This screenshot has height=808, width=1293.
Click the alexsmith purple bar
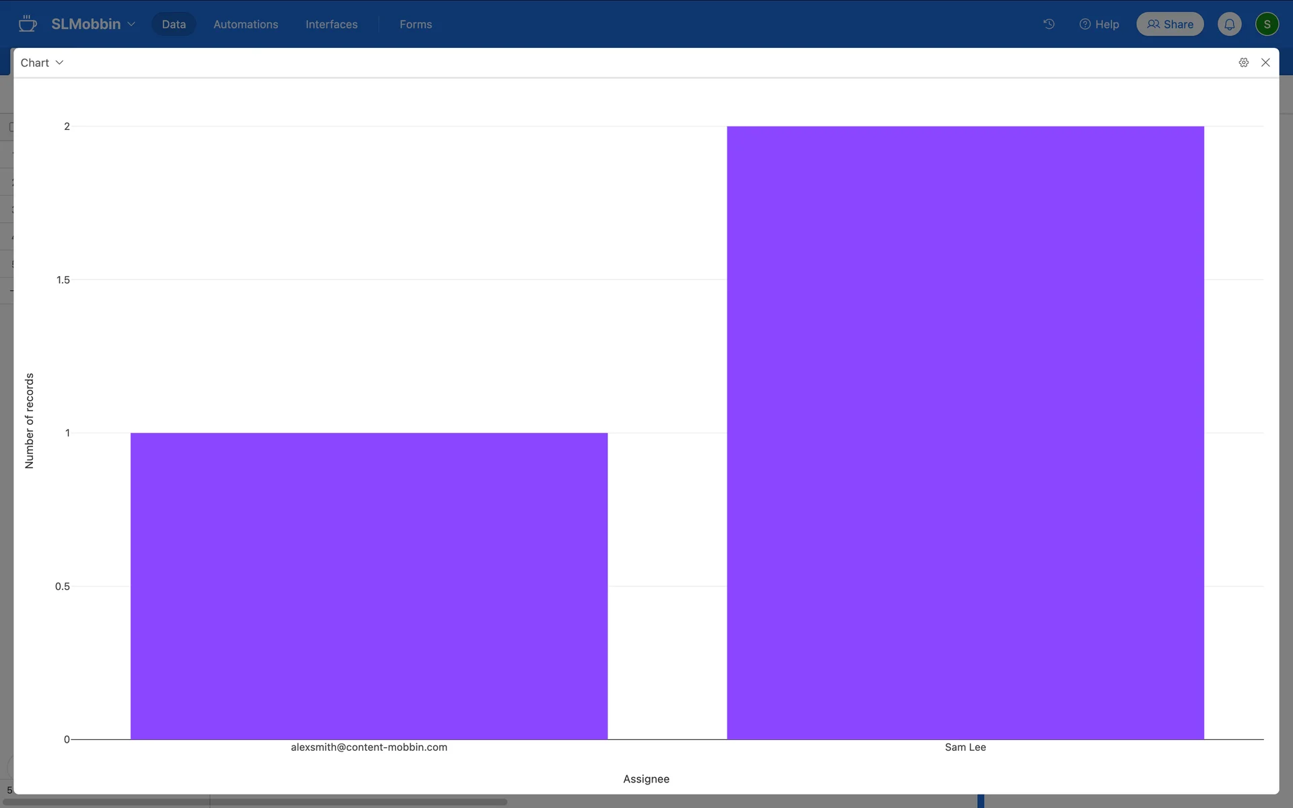click(x=368, y=586)
